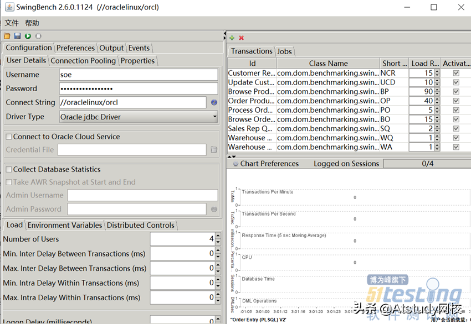The width and height of the screenshot is (471, 324).
Task: Switch to the Events tab
Action: click(x=139, y=48)
